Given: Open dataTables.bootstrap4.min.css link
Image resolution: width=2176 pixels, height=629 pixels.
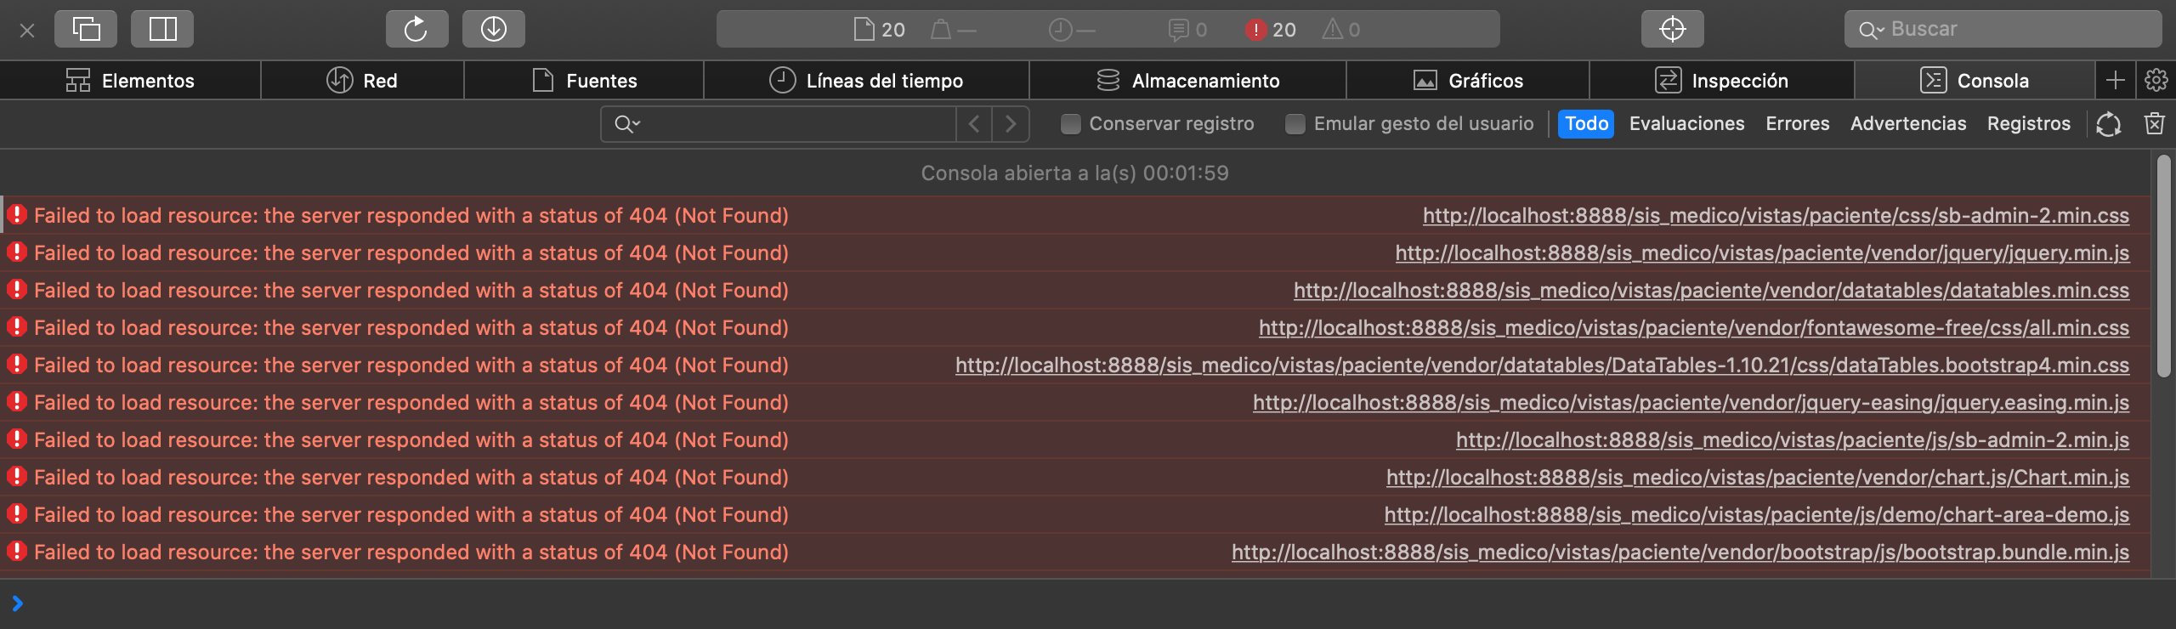Looking at the screenshot, I should click(1542, 365).
